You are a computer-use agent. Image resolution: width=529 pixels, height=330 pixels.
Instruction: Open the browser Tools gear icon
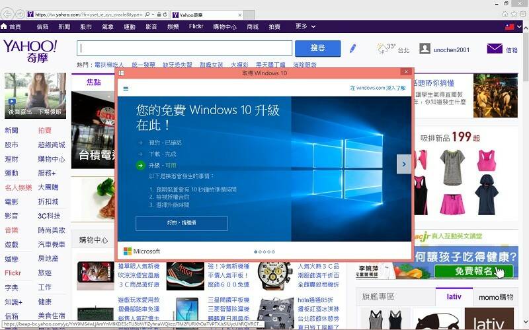pos(523,14)
